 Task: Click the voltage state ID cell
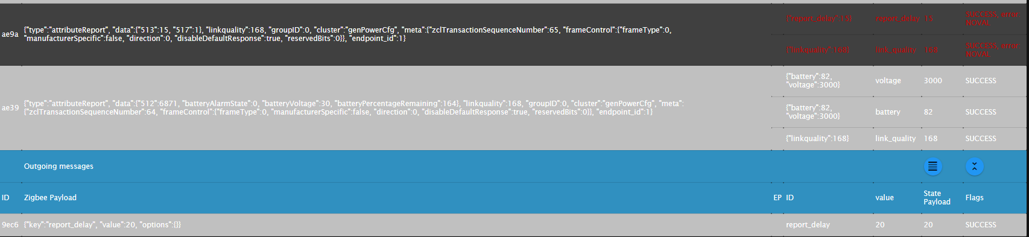pyautogui.click(x=888, y=81)
